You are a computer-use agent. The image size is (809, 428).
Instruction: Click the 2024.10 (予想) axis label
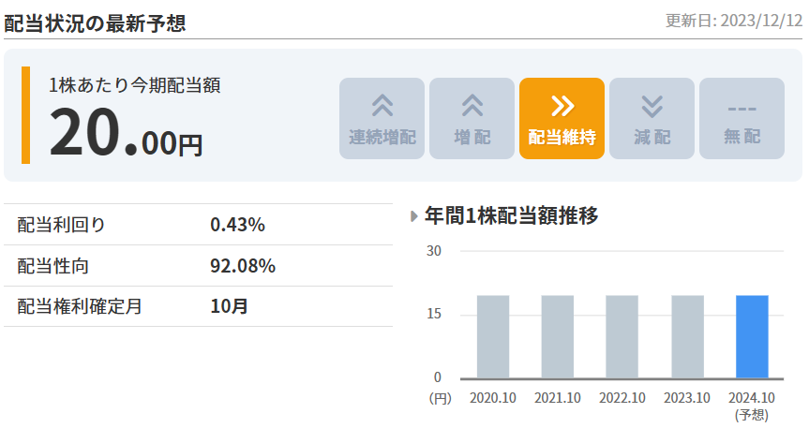(x=752, y=405)
